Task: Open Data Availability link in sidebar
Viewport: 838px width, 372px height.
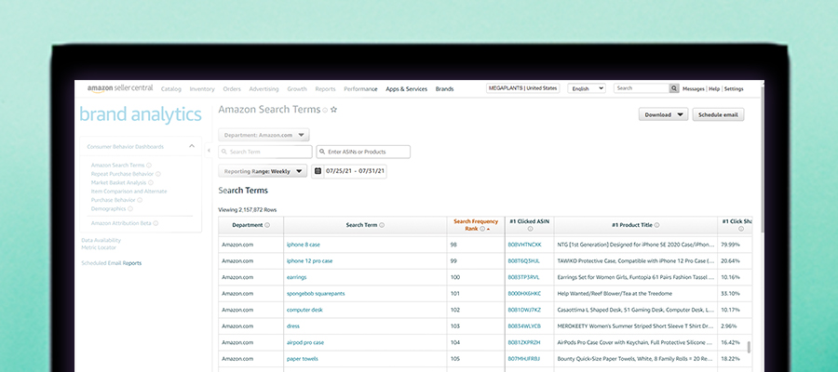Action: [x=101, y=240]
